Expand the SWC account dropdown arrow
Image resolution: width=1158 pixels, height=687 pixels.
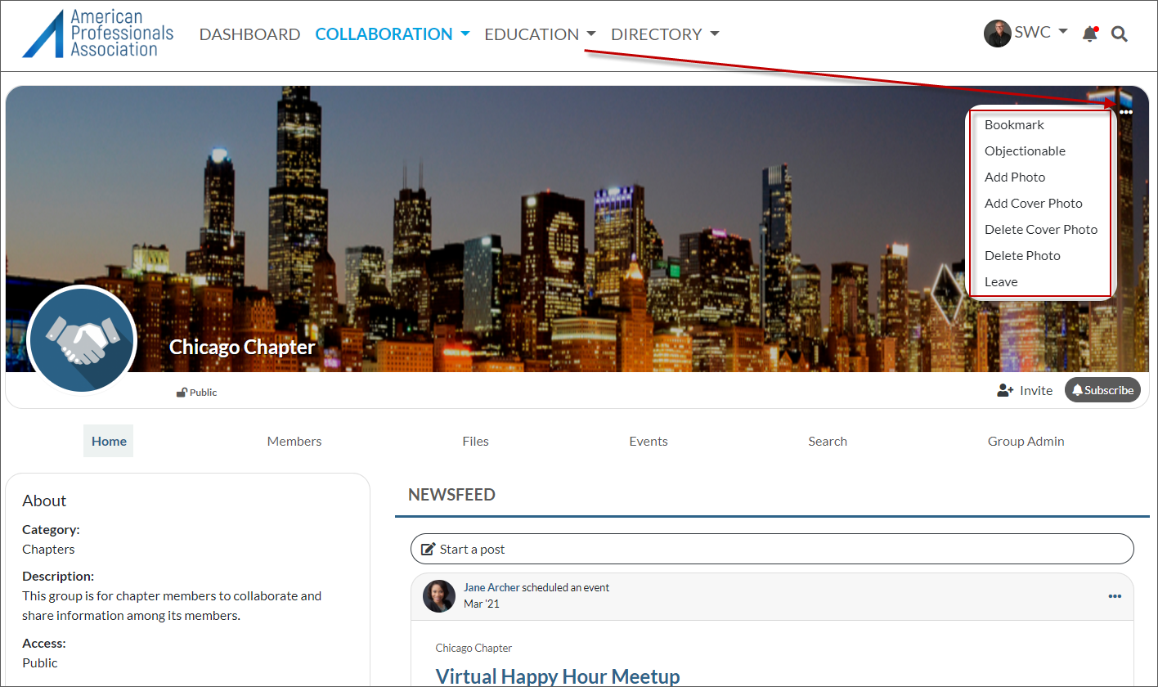1063,32
